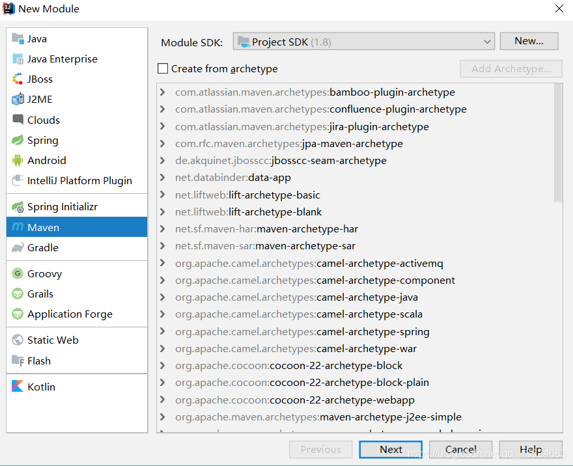
Task: Expand net.databinder:data-app node
Action: pos(163,178)
